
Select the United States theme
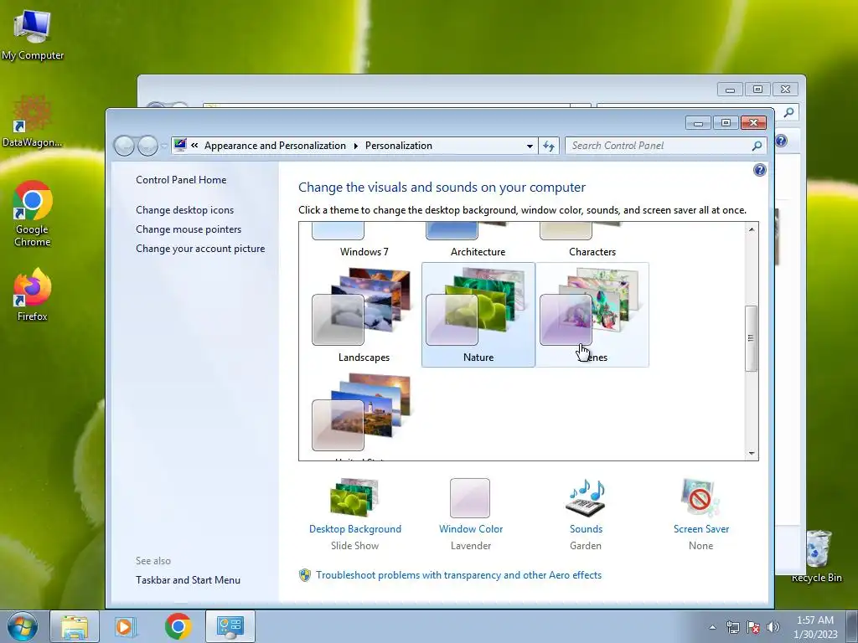pyautogui.click(x=364, y=417)
